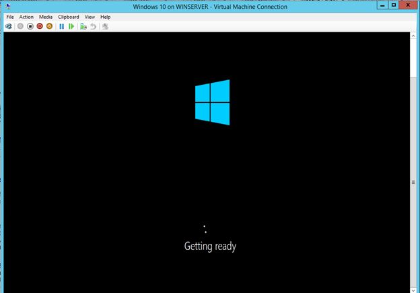Image resolution: width=420 pixels, height=293 pixels.
Task: Click the scrollbar up arrow
Action: pyautogui.click(x=413, y=36)
